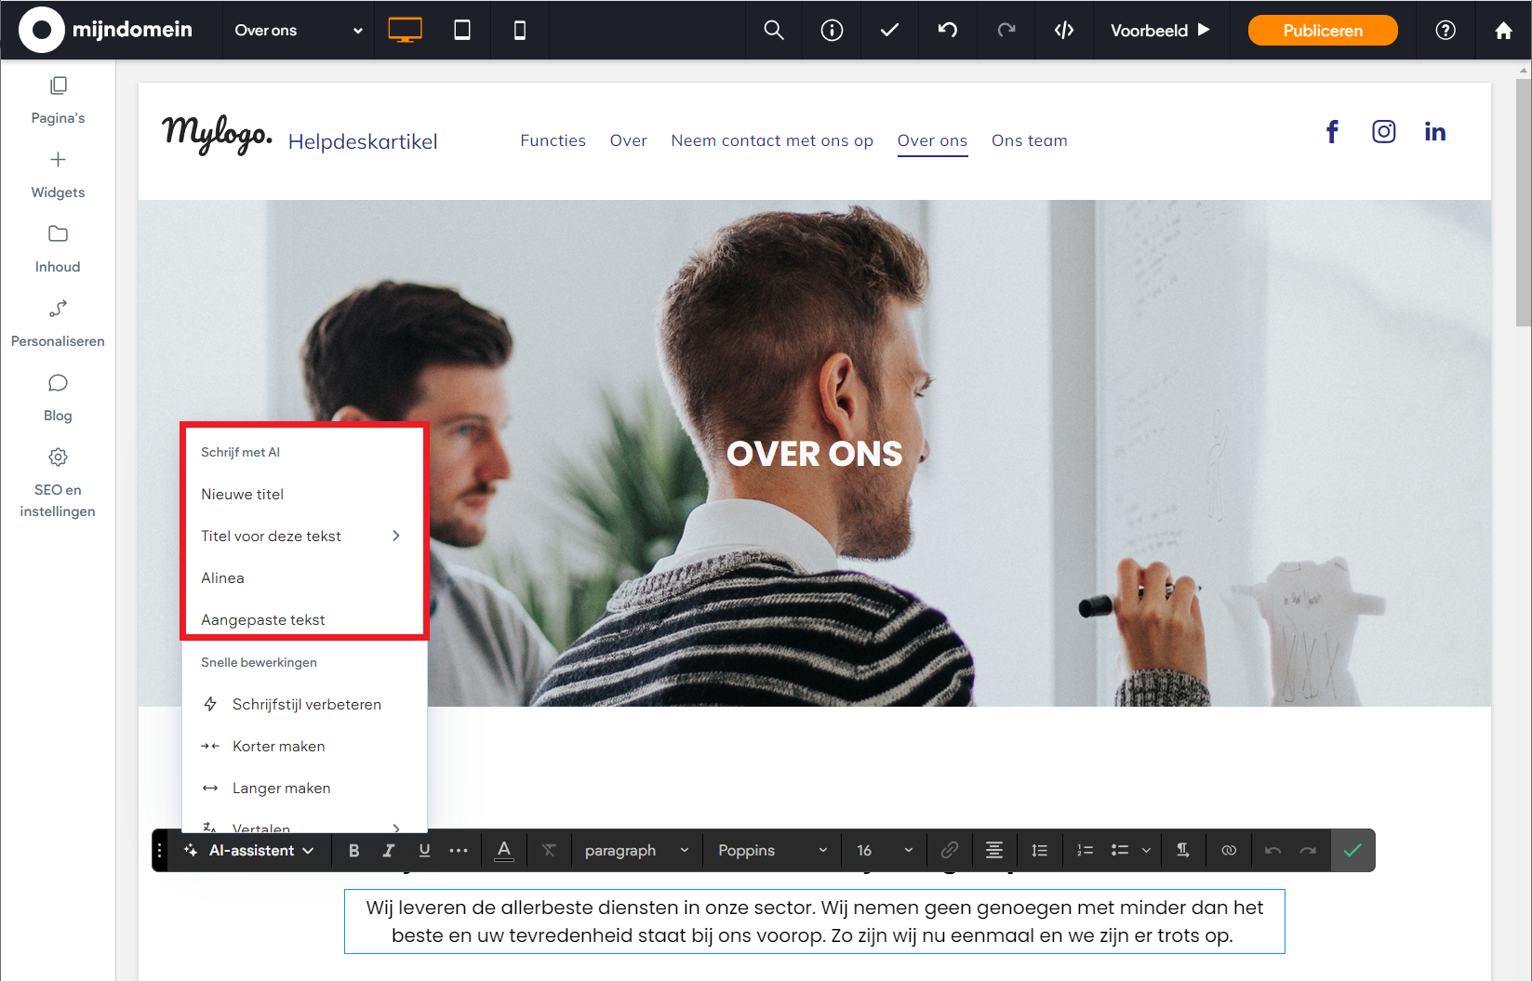Toggle underline formatting

[x=424, y=850]
